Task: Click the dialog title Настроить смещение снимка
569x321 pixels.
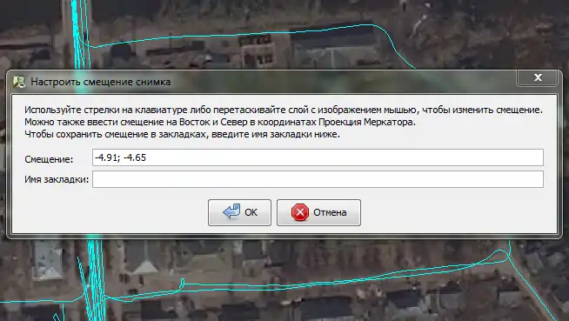Action: 101,82
